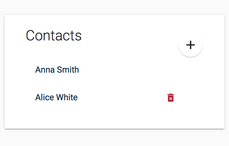Hit the delete icon beside Alice White
This screenshot has height=146, width=229.
(171, 97)
